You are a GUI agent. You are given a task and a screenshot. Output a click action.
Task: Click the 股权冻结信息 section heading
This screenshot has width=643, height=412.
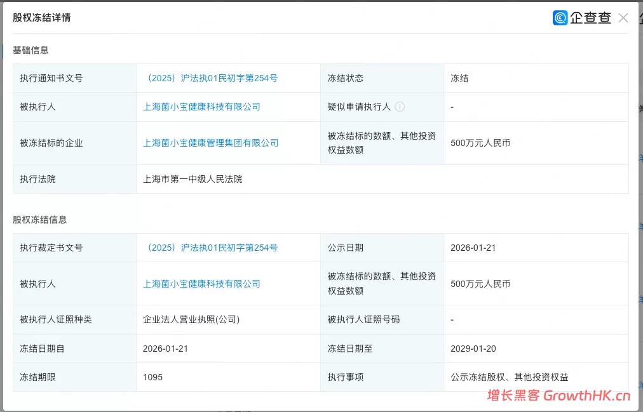[39, 220]
